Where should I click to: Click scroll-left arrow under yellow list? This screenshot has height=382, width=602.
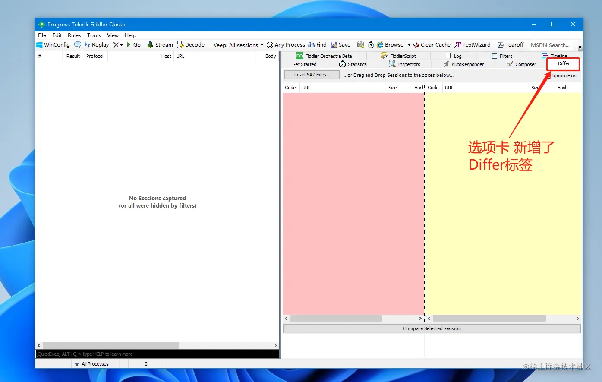click(429, 318)
